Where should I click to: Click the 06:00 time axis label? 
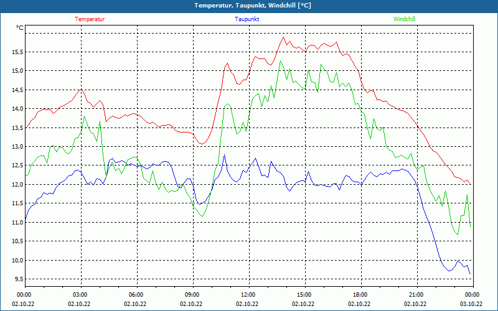tap(136, 295)
